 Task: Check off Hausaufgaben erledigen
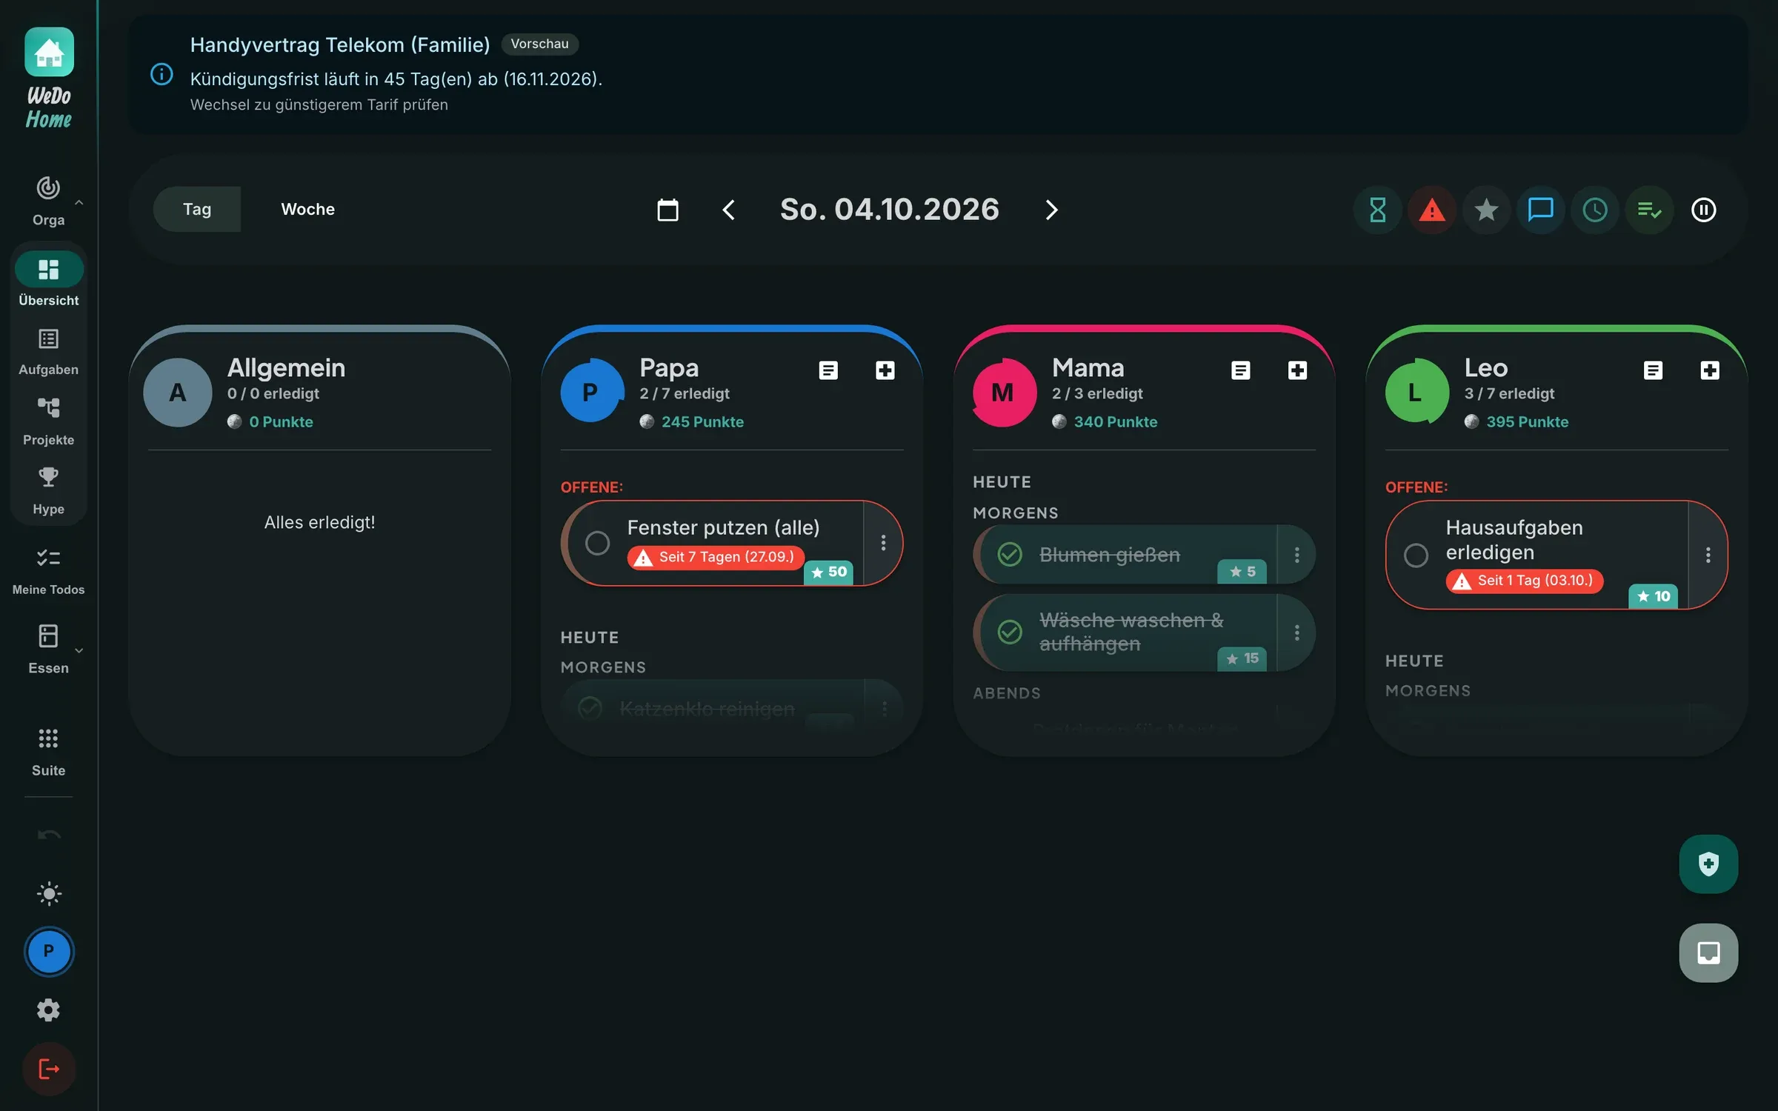point(1416,555)
